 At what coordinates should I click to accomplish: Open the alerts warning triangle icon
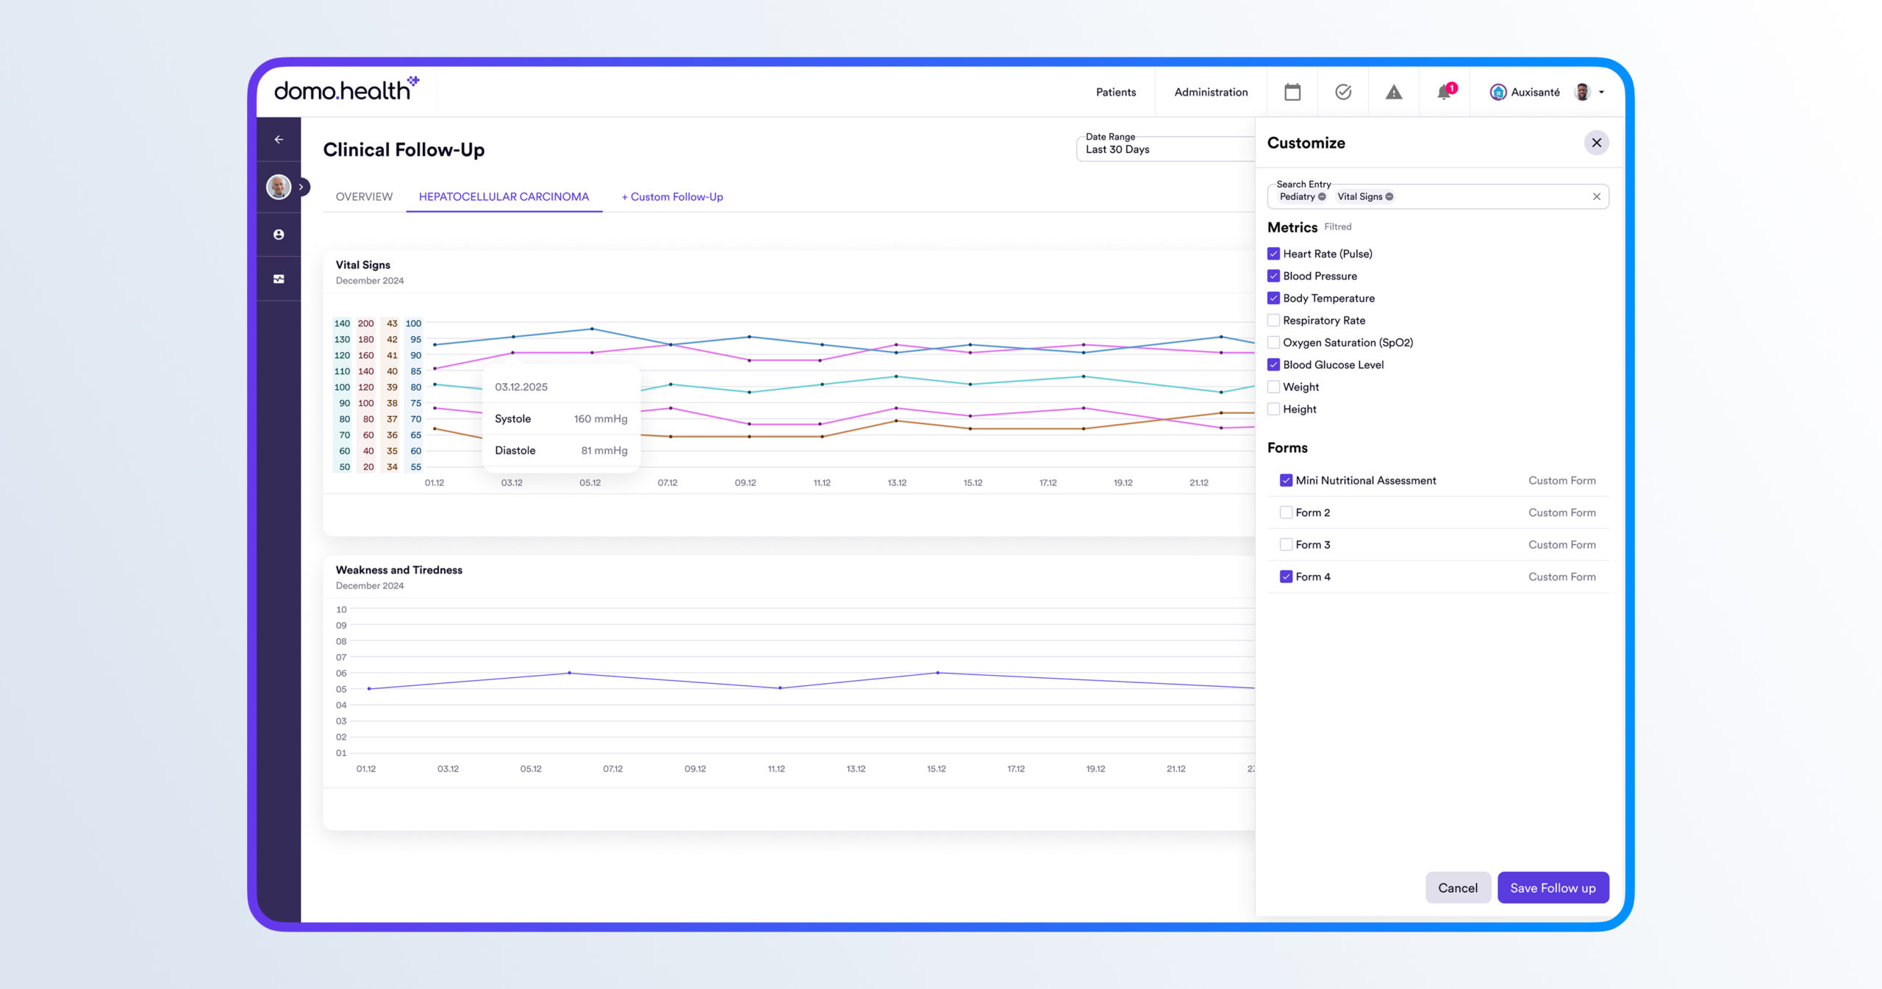(1393, 92)
